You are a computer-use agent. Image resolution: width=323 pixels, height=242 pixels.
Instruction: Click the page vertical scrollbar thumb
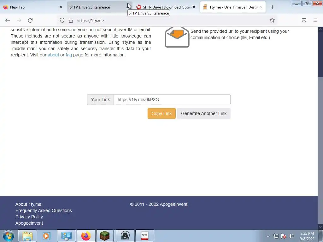(x=320, y=55)
